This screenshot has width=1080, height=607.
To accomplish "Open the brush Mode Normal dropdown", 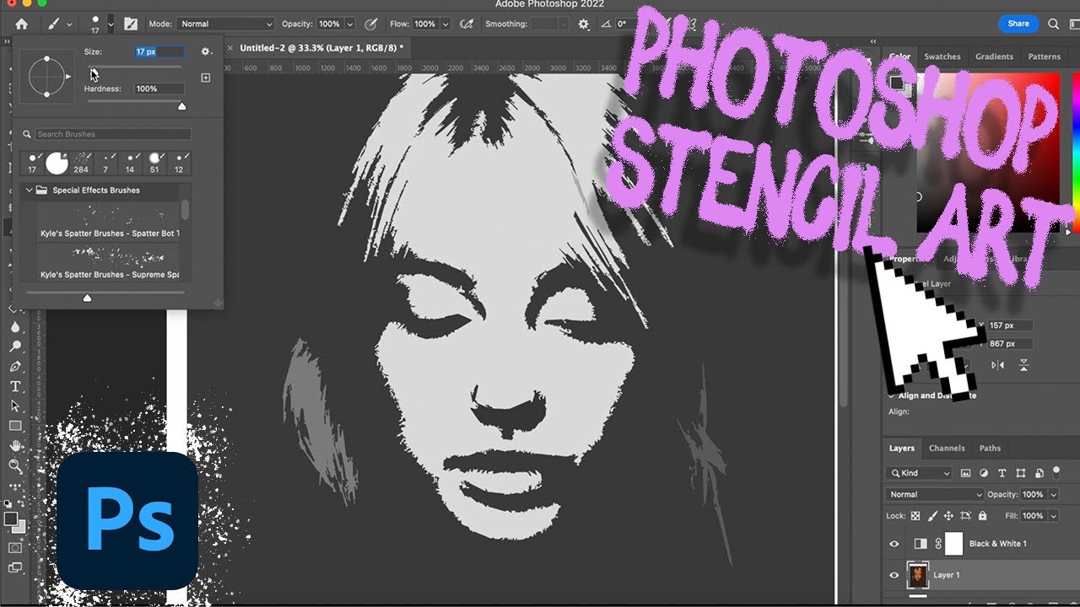I will 225,24.
